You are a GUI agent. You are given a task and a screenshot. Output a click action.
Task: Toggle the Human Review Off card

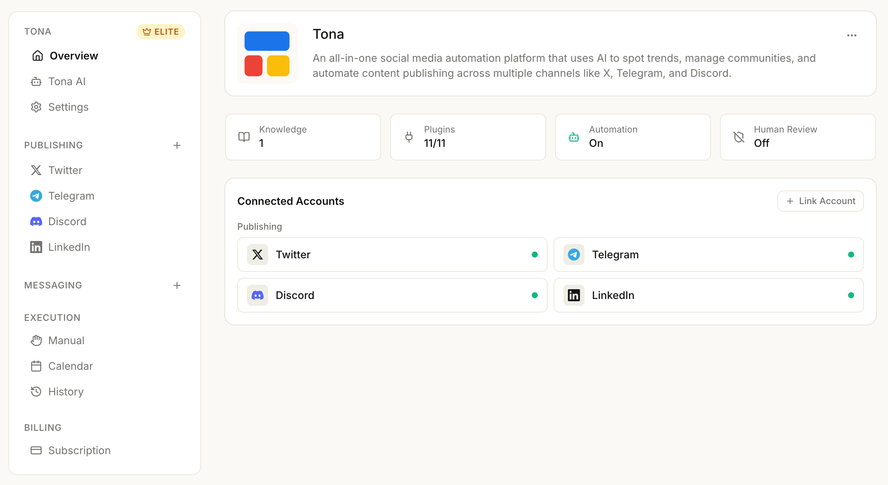pos(798,137)
